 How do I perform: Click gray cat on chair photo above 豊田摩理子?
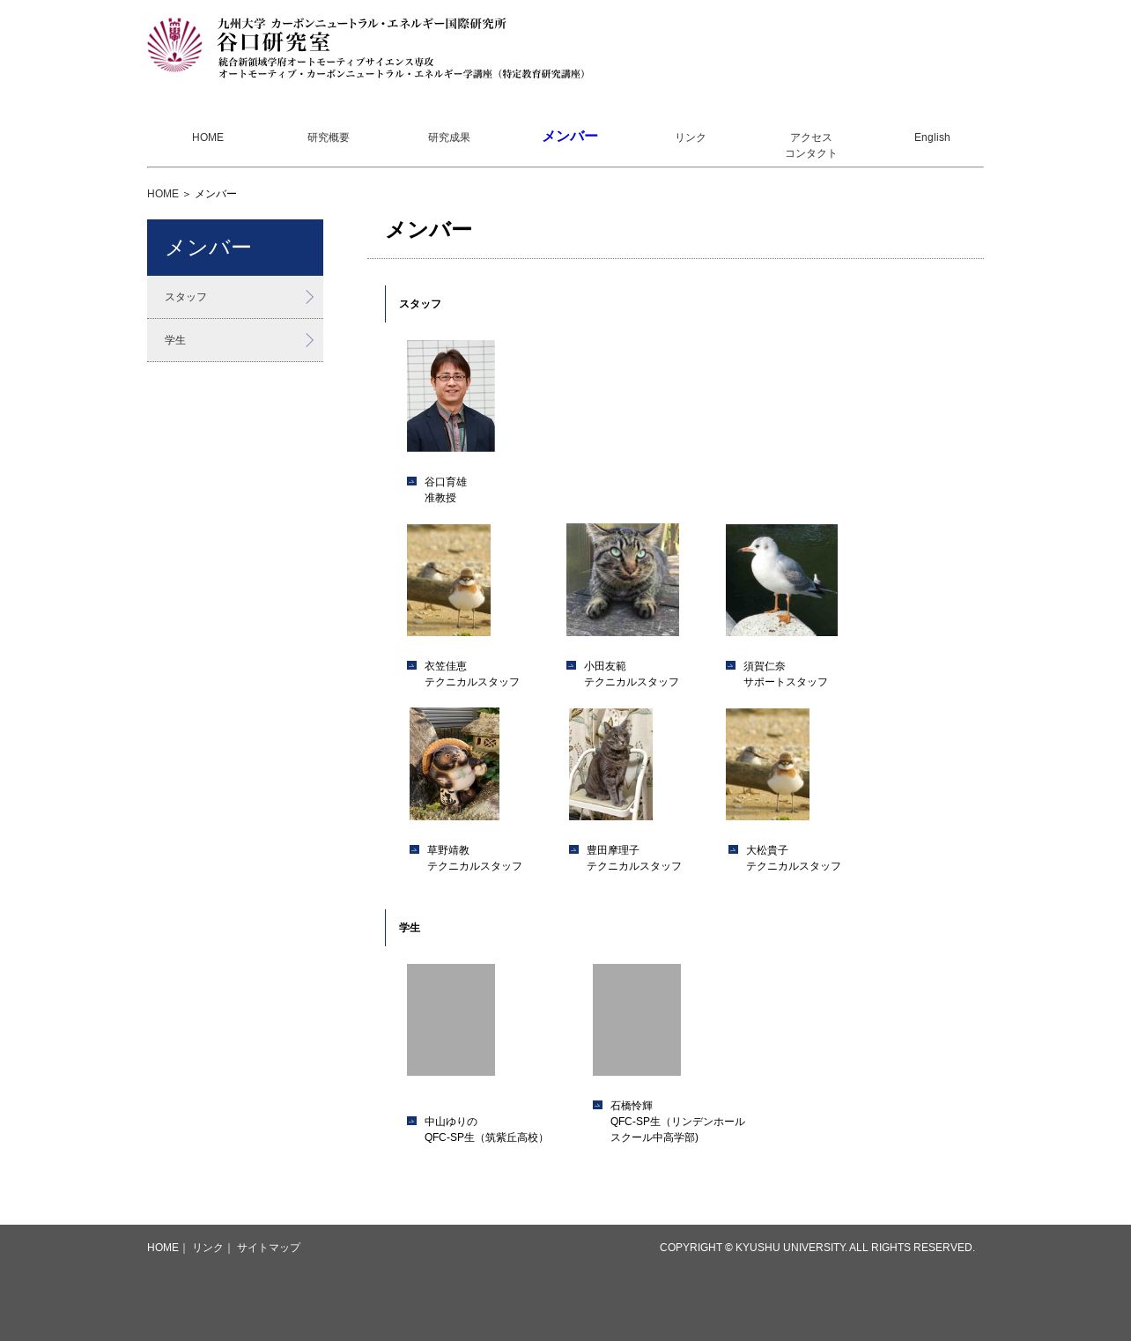(x=610, y=764)
